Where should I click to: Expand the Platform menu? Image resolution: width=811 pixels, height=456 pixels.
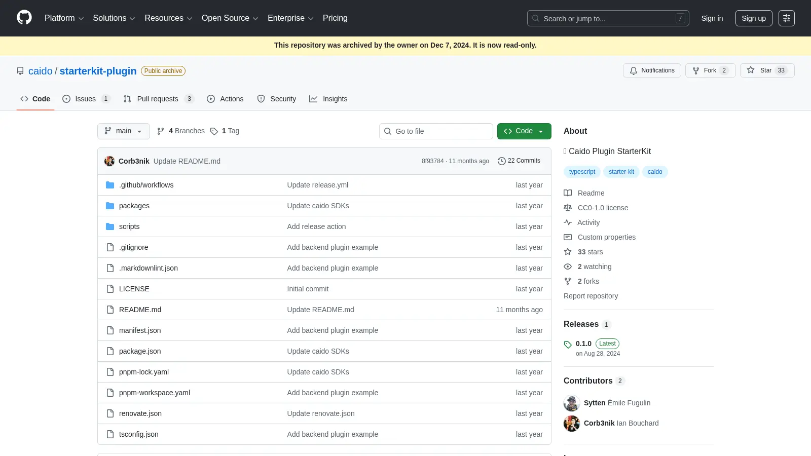(x=64, y=18)
